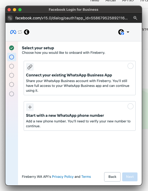Open the Privacy Policy link
The height and width of the screenshot is (191, 148).
tap(63, 177)
